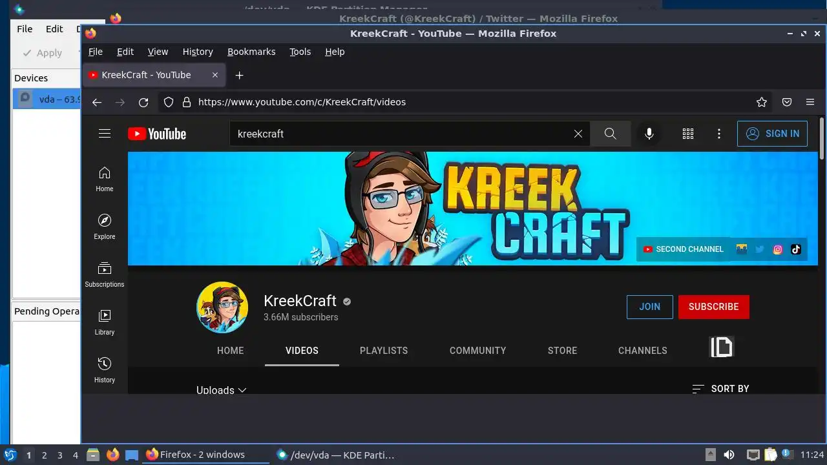The image size is (827, 465).
Task: Go to Home in YouTube sidebar
Action: [x=105, y=180]
